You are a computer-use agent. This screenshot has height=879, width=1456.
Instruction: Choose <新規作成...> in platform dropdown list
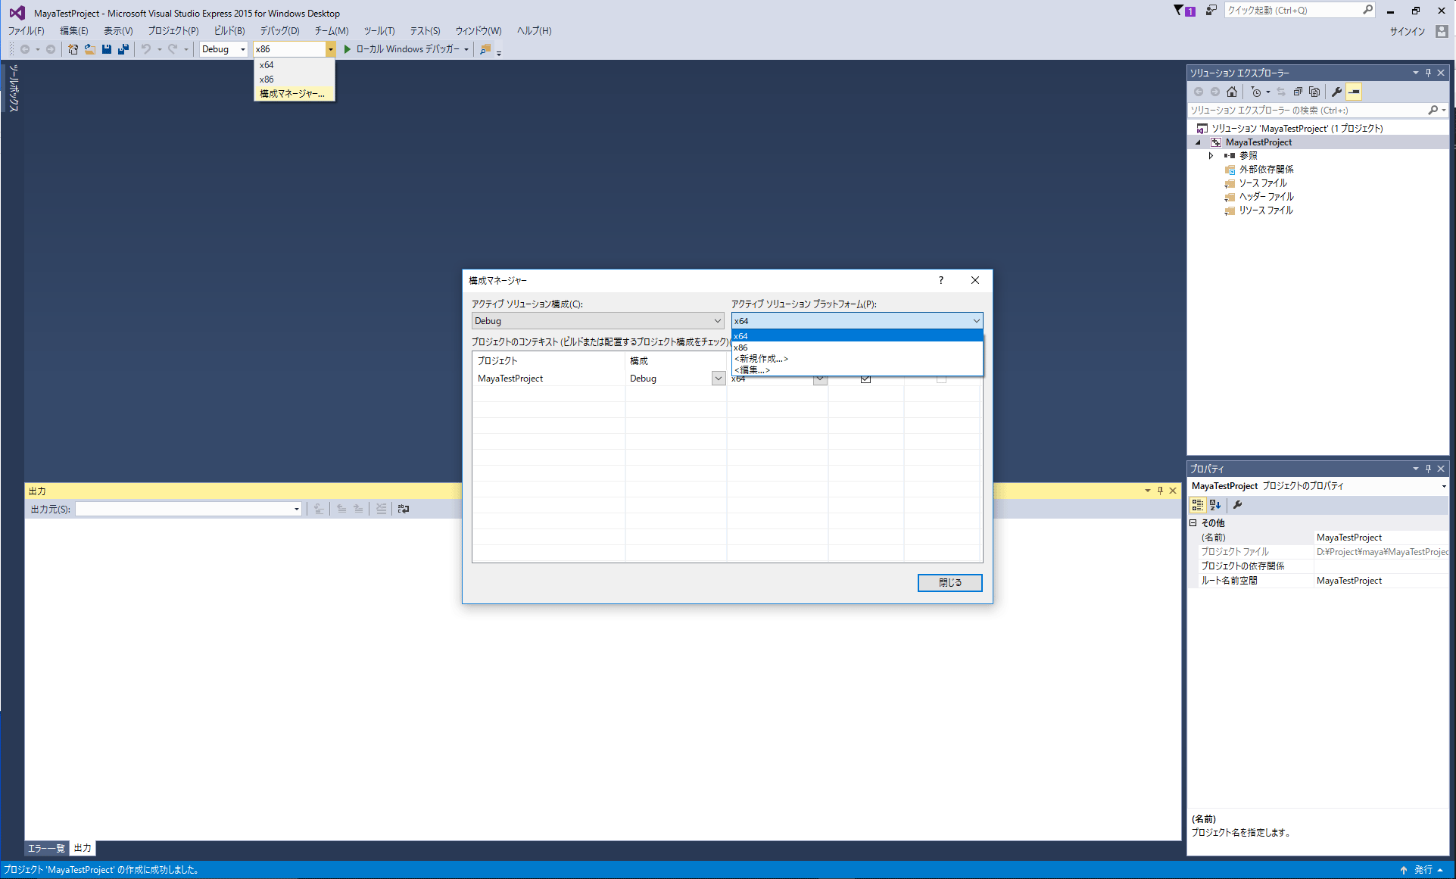pyautogui.click(x=761, y=359)
